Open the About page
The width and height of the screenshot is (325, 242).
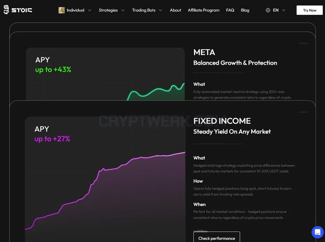[x=175, y=10]
